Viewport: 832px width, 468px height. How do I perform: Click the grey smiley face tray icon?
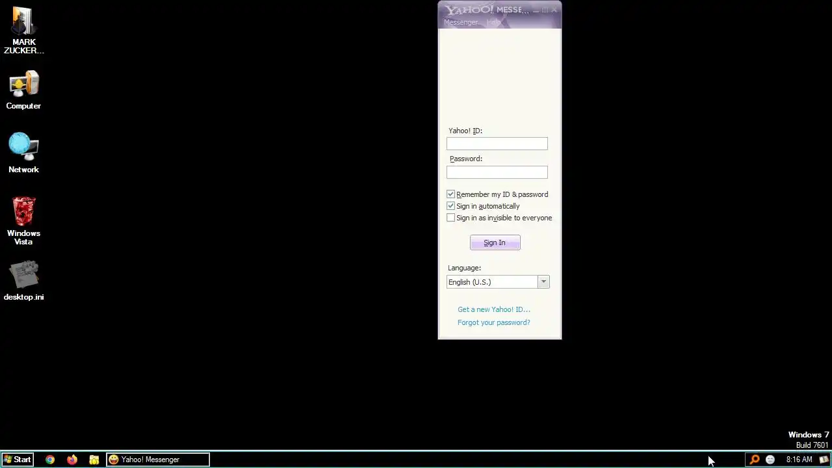coord(770,460)
